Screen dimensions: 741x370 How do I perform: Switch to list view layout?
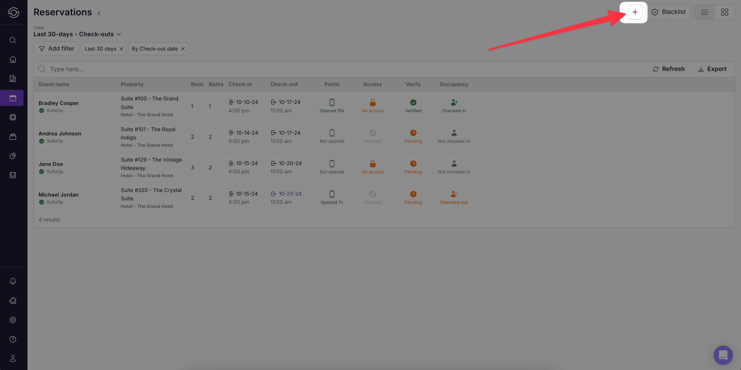pos(704,12)
